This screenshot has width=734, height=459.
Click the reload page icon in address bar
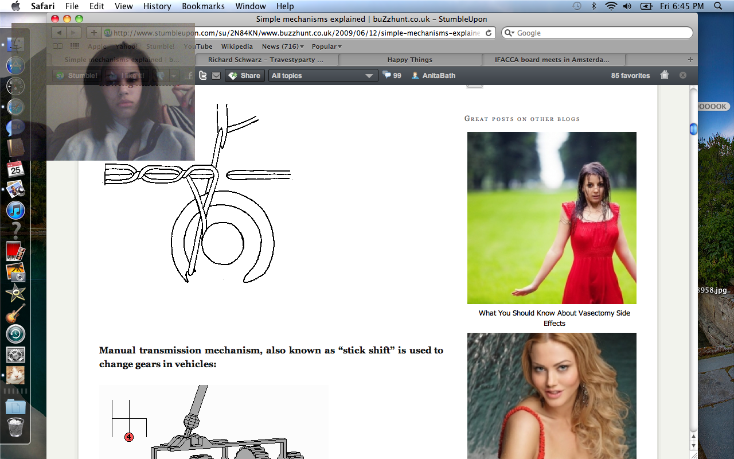point(489,33)
